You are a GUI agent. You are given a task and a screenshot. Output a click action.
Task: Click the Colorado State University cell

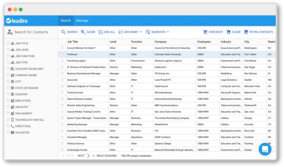[x=168, y=54]
